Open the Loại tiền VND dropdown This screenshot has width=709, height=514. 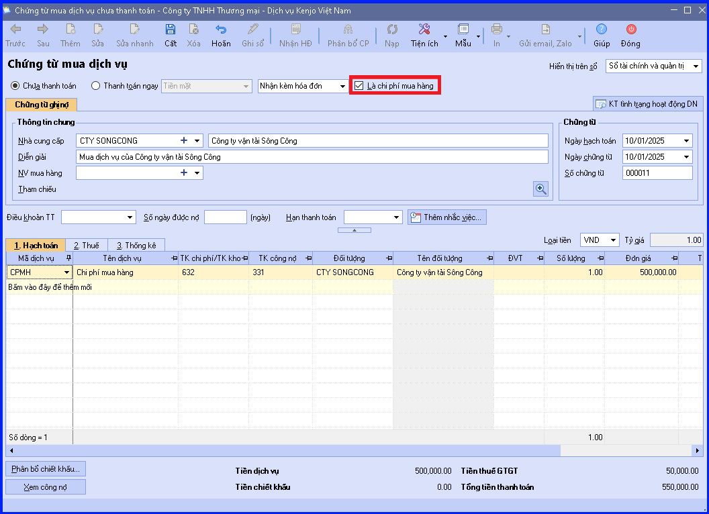pyautogui.click(x=613, y=240)
